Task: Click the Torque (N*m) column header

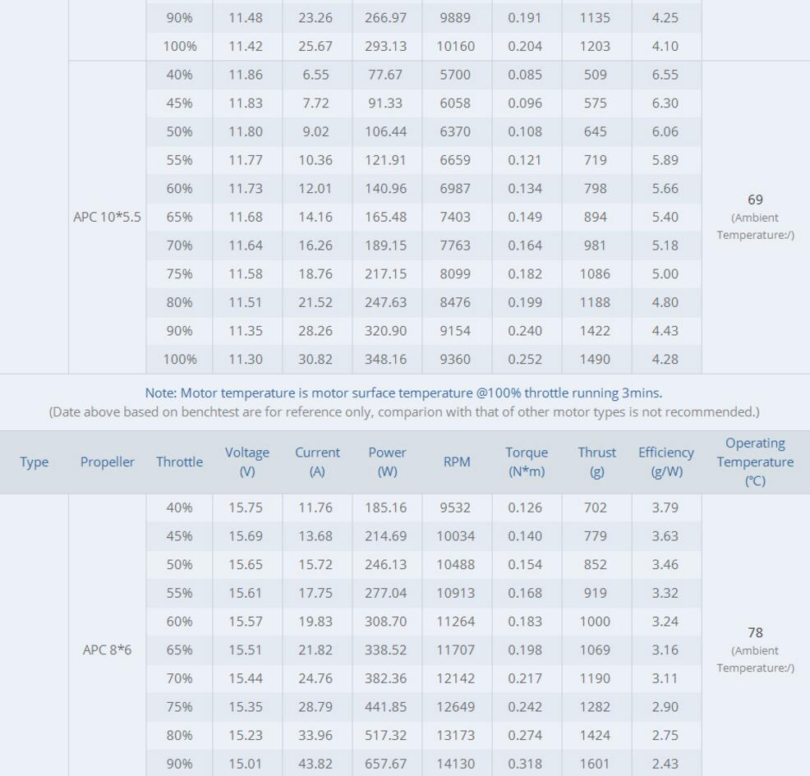Action: click(x=525, y=462)
